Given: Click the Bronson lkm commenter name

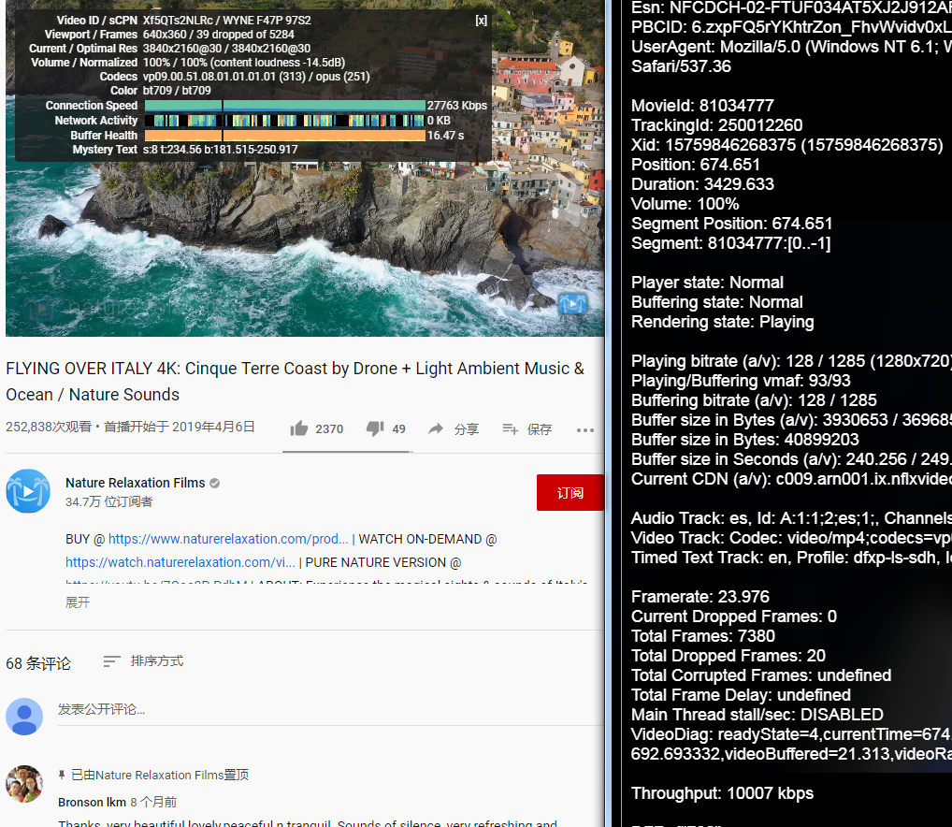Looking at the screenshot, I should [x=92, y=802].
